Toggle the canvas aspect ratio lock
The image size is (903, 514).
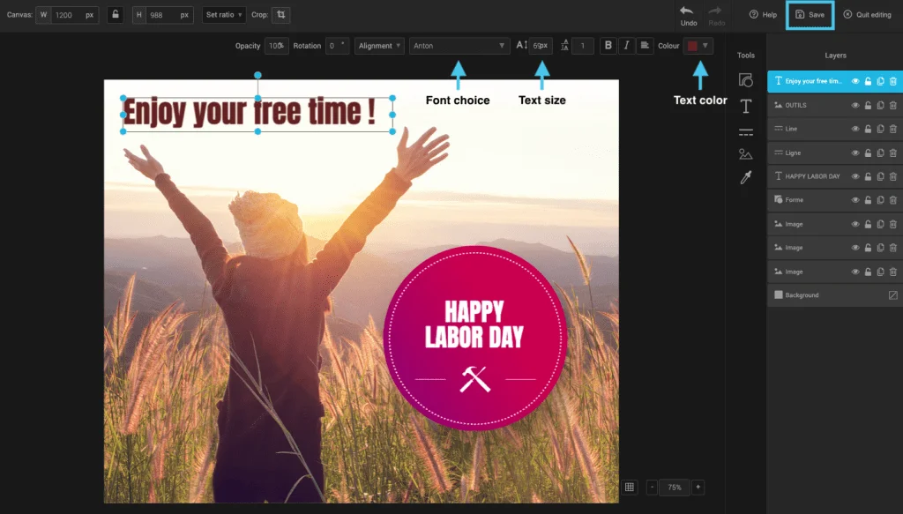point(116,14)
